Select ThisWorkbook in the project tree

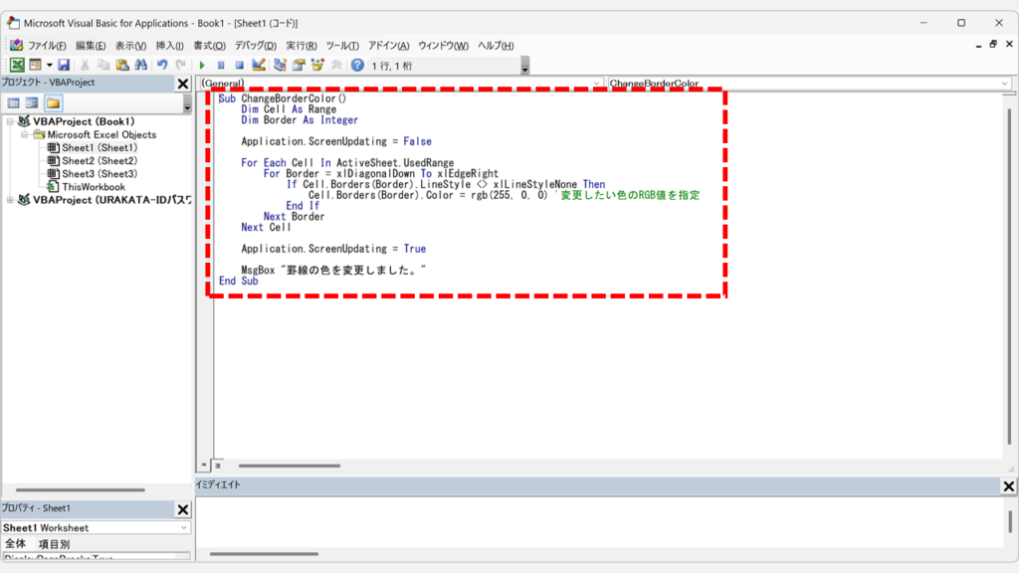(x=93, y=187)
